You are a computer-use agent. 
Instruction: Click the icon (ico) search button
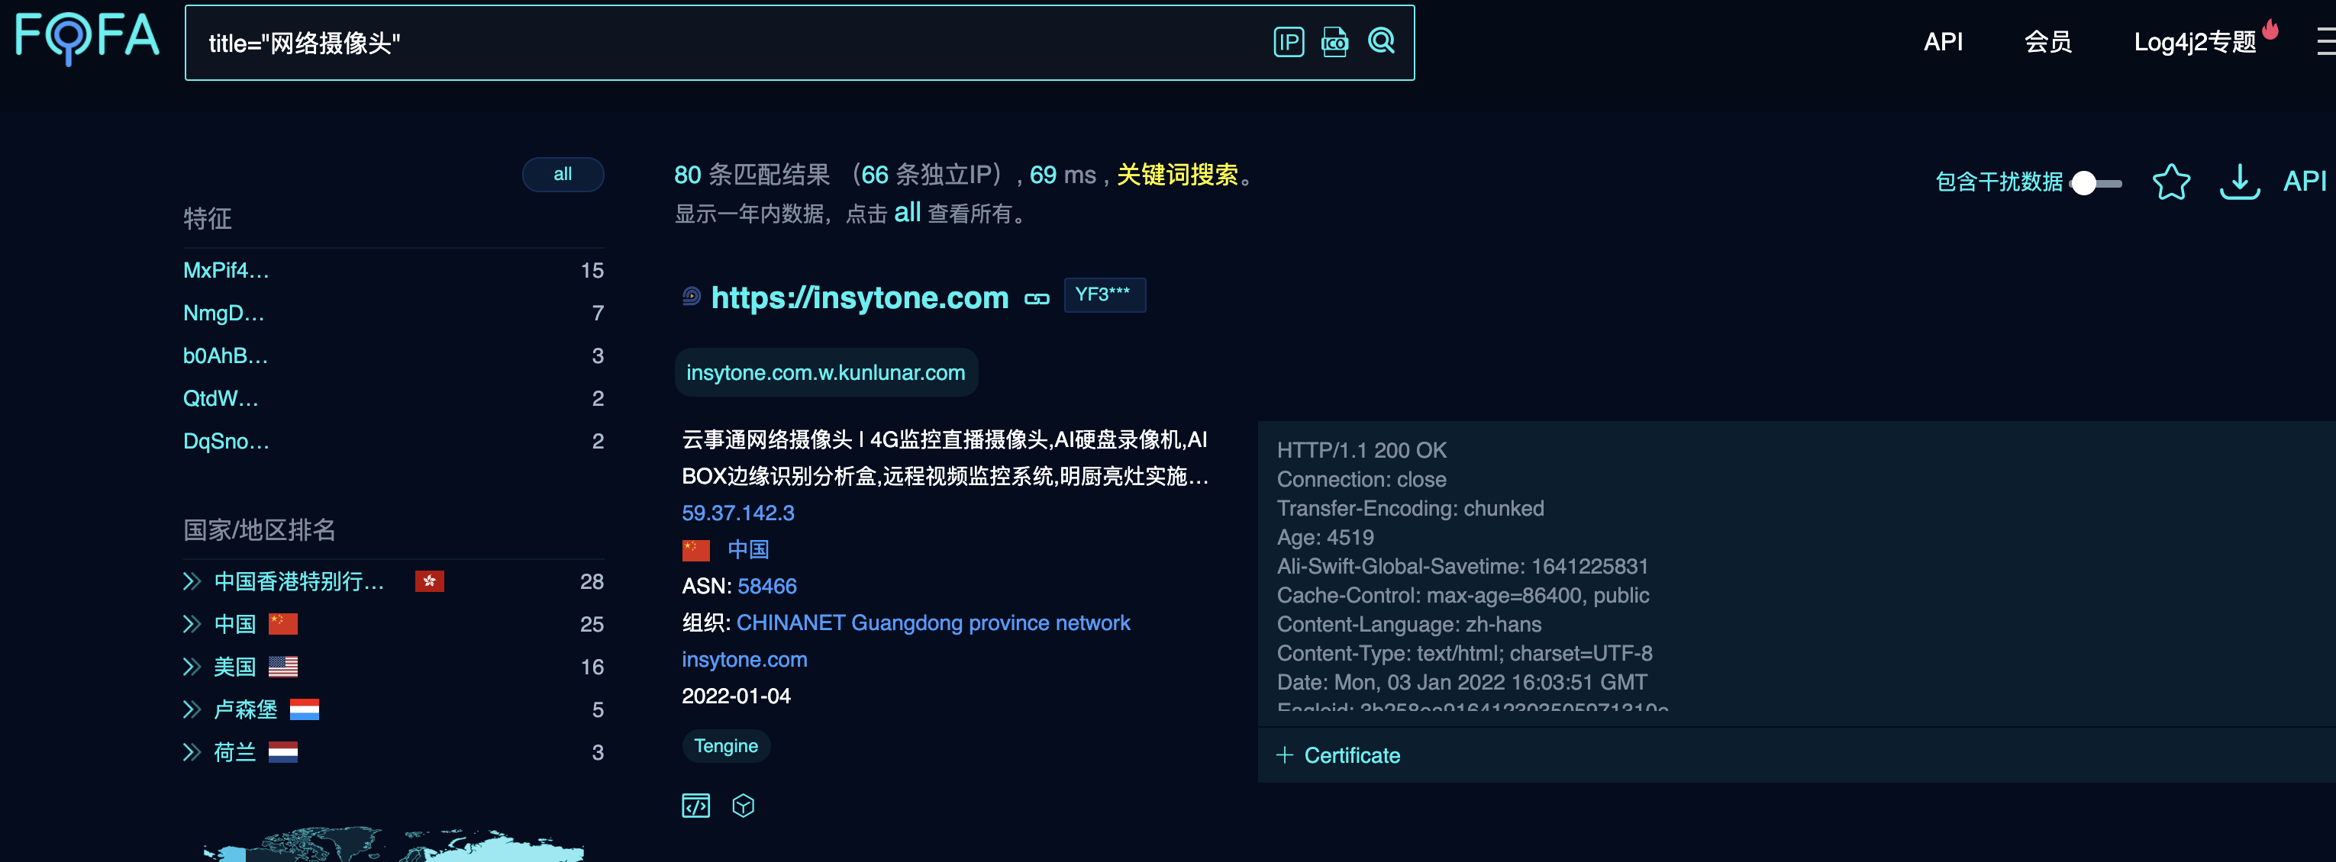tap(1334, 42)
